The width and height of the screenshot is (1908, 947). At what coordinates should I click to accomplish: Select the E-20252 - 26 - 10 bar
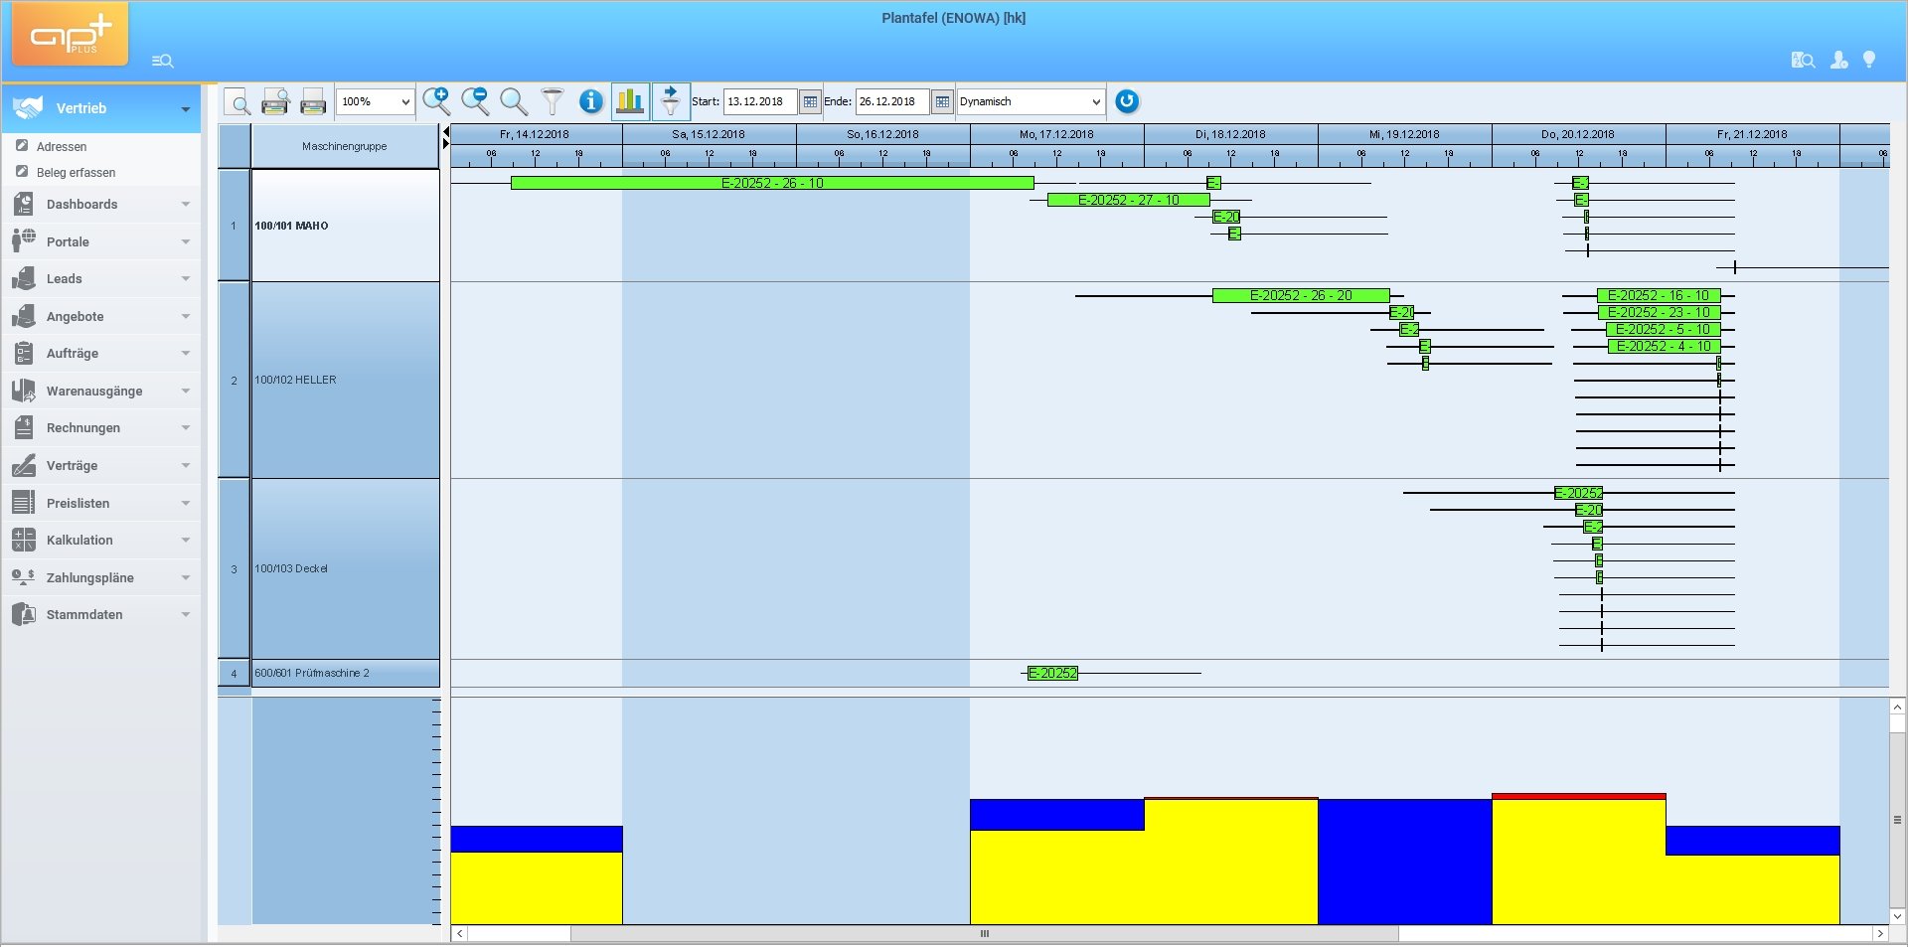tap(772, 183)
